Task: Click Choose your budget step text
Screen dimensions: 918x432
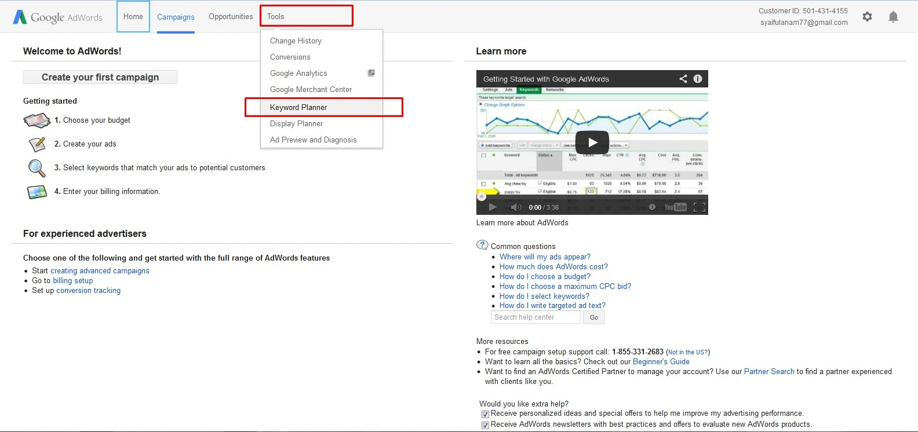Action: [97, 120]
